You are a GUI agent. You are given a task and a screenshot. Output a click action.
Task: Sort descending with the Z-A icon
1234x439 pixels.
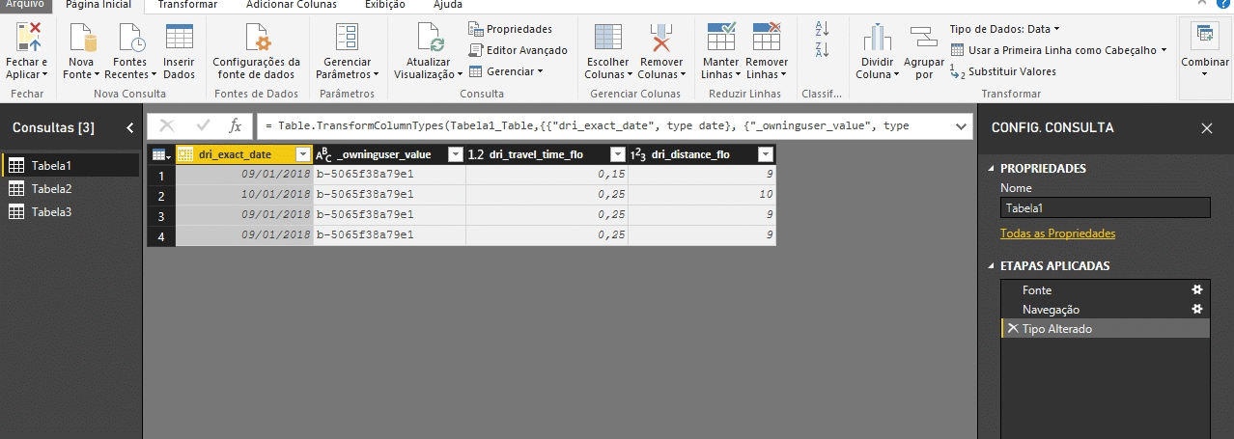point(823,50)
